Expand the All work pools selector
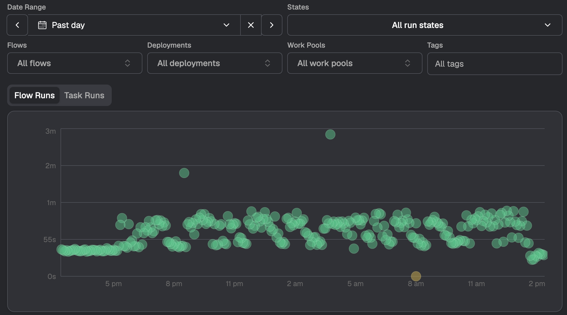 click(x=355, y=63)
